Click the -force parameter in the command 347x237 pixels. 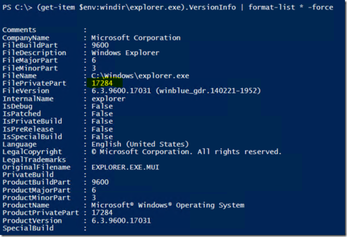(320, 7)
